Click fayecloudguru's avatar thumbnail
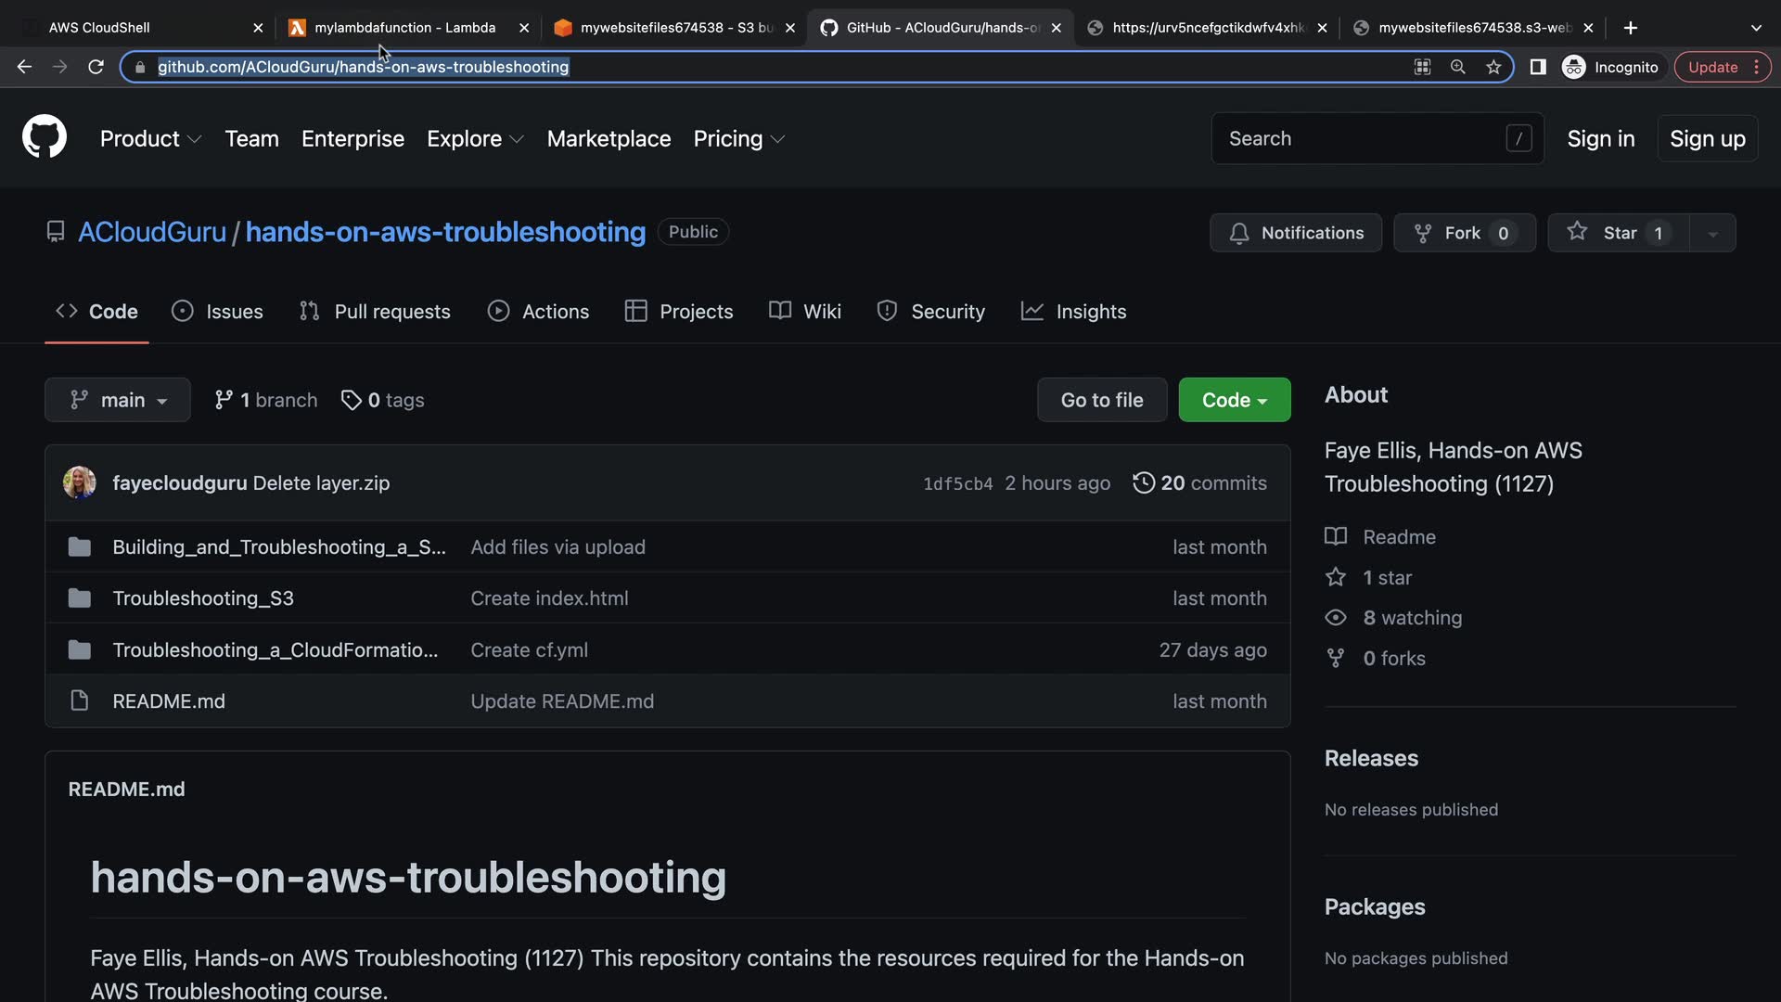1781x1002 pixels. pyautogui.click(x=80, y=482)
